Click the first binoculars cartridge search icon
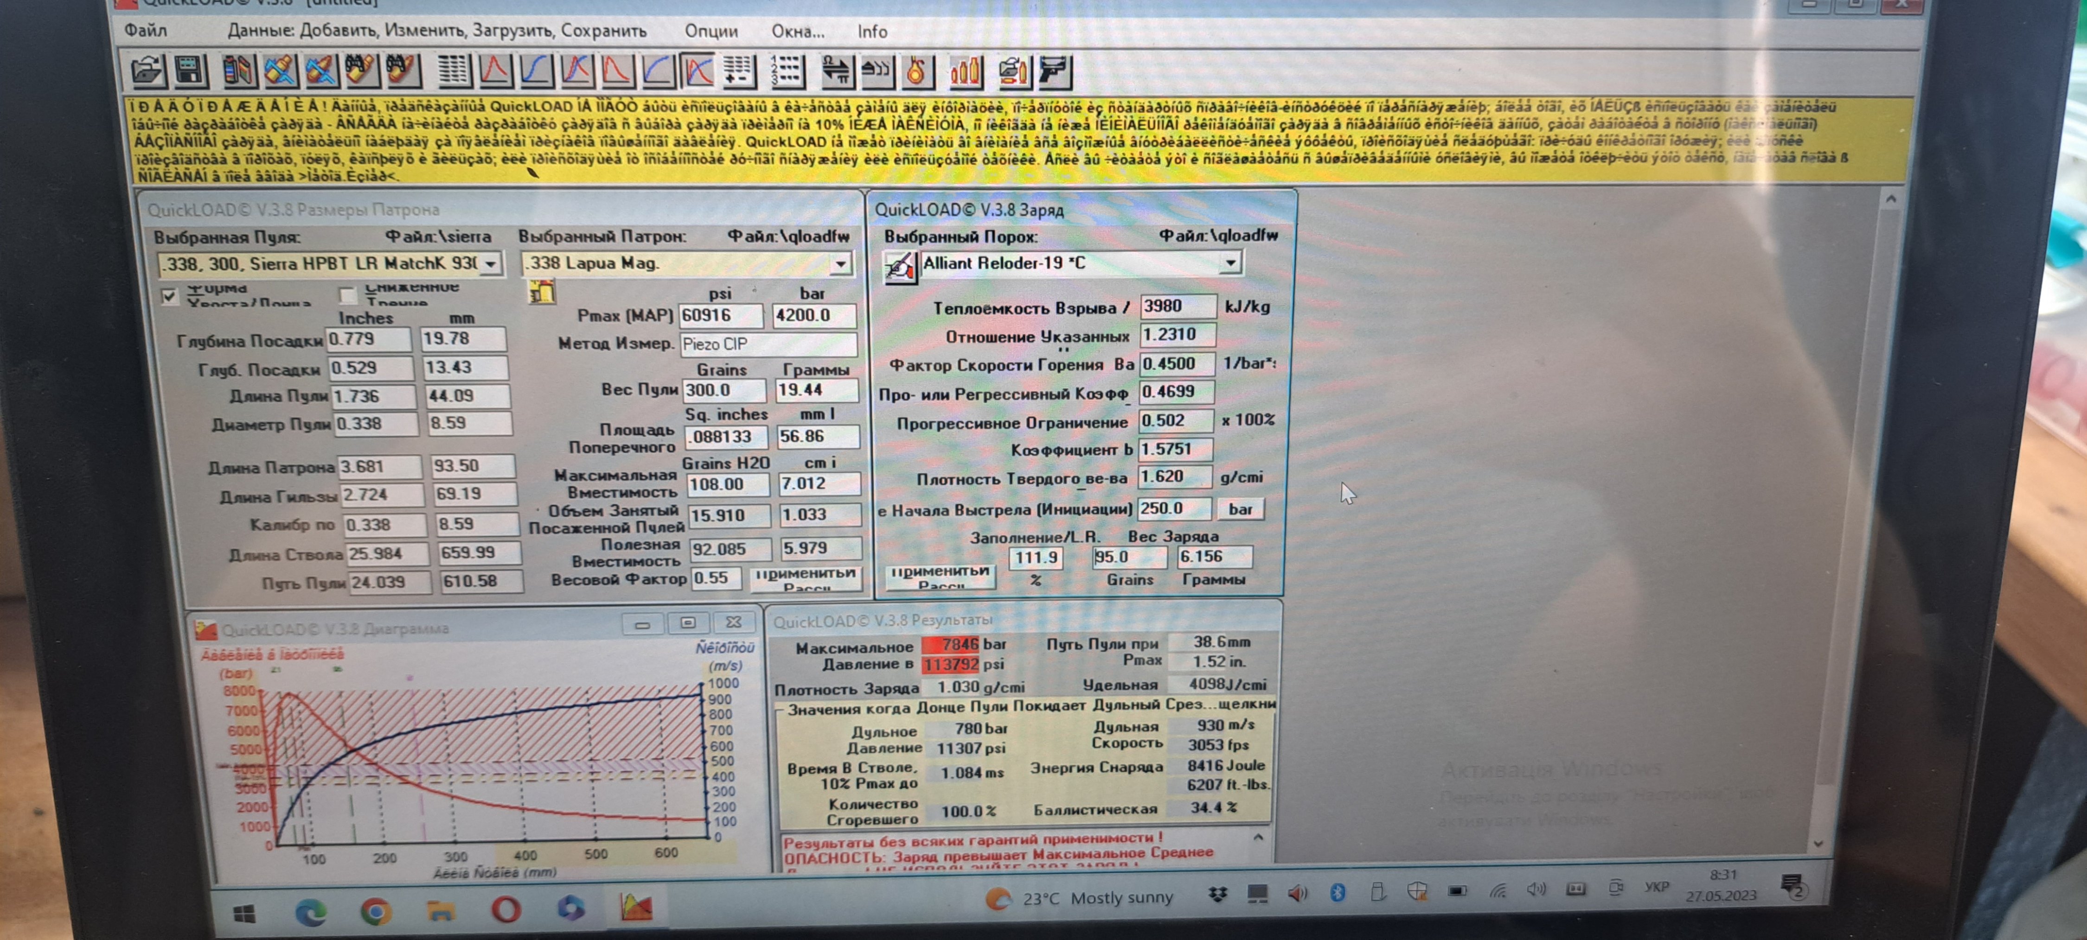This screenshot has width=2087, height=940. (361, 71)
